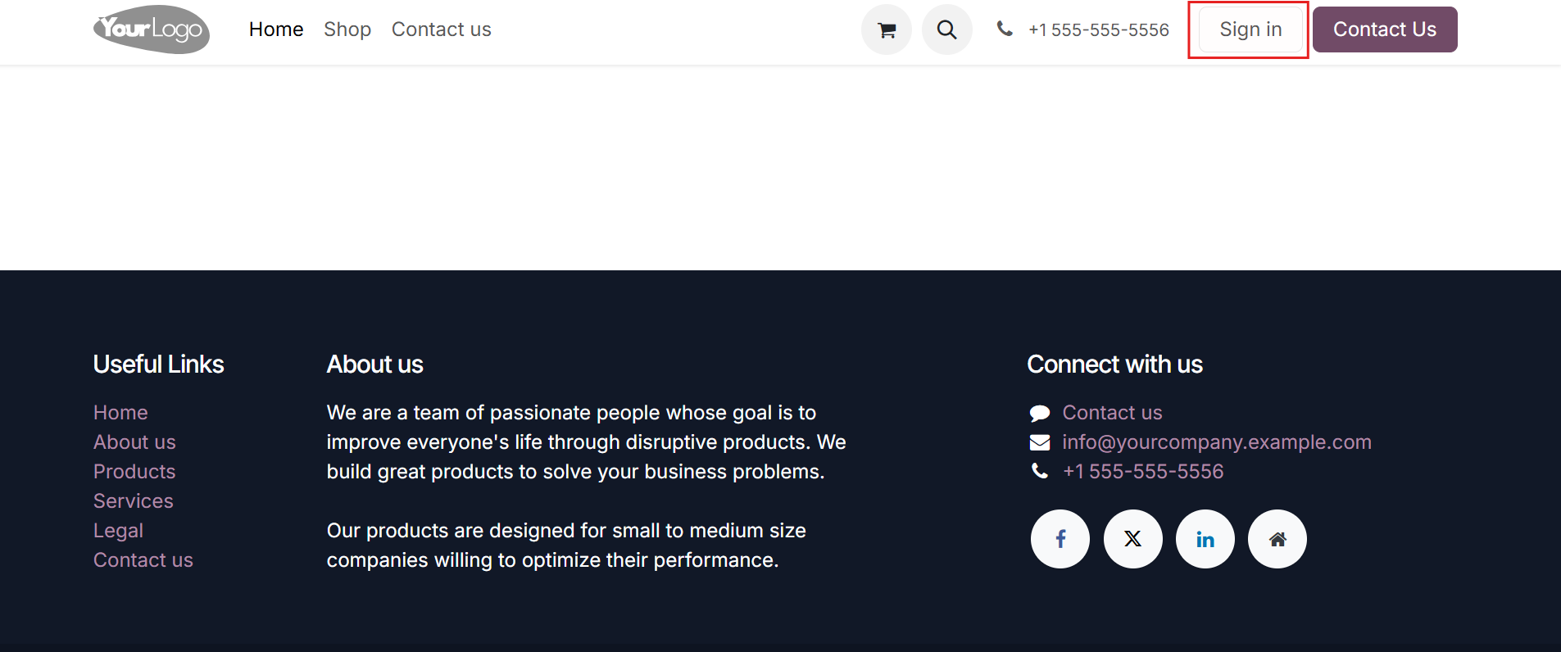Click info@yourcompany.example.com email link
This screenshot has width=1561, height=652.
(1217, 442)
